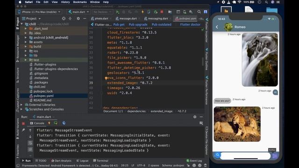Viewport: 299px width, 168px height.
Task: Select pubspec.lock in project tree
Action: pyautogui.click(x=43, y=91)
